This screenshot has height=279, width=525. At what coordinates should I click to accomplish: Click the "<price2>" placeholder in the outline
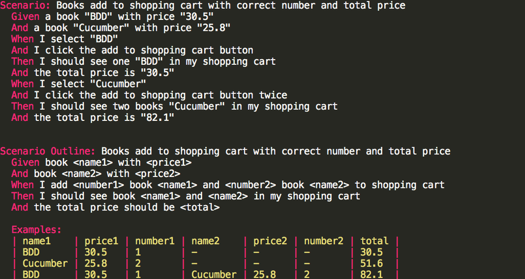157,174
